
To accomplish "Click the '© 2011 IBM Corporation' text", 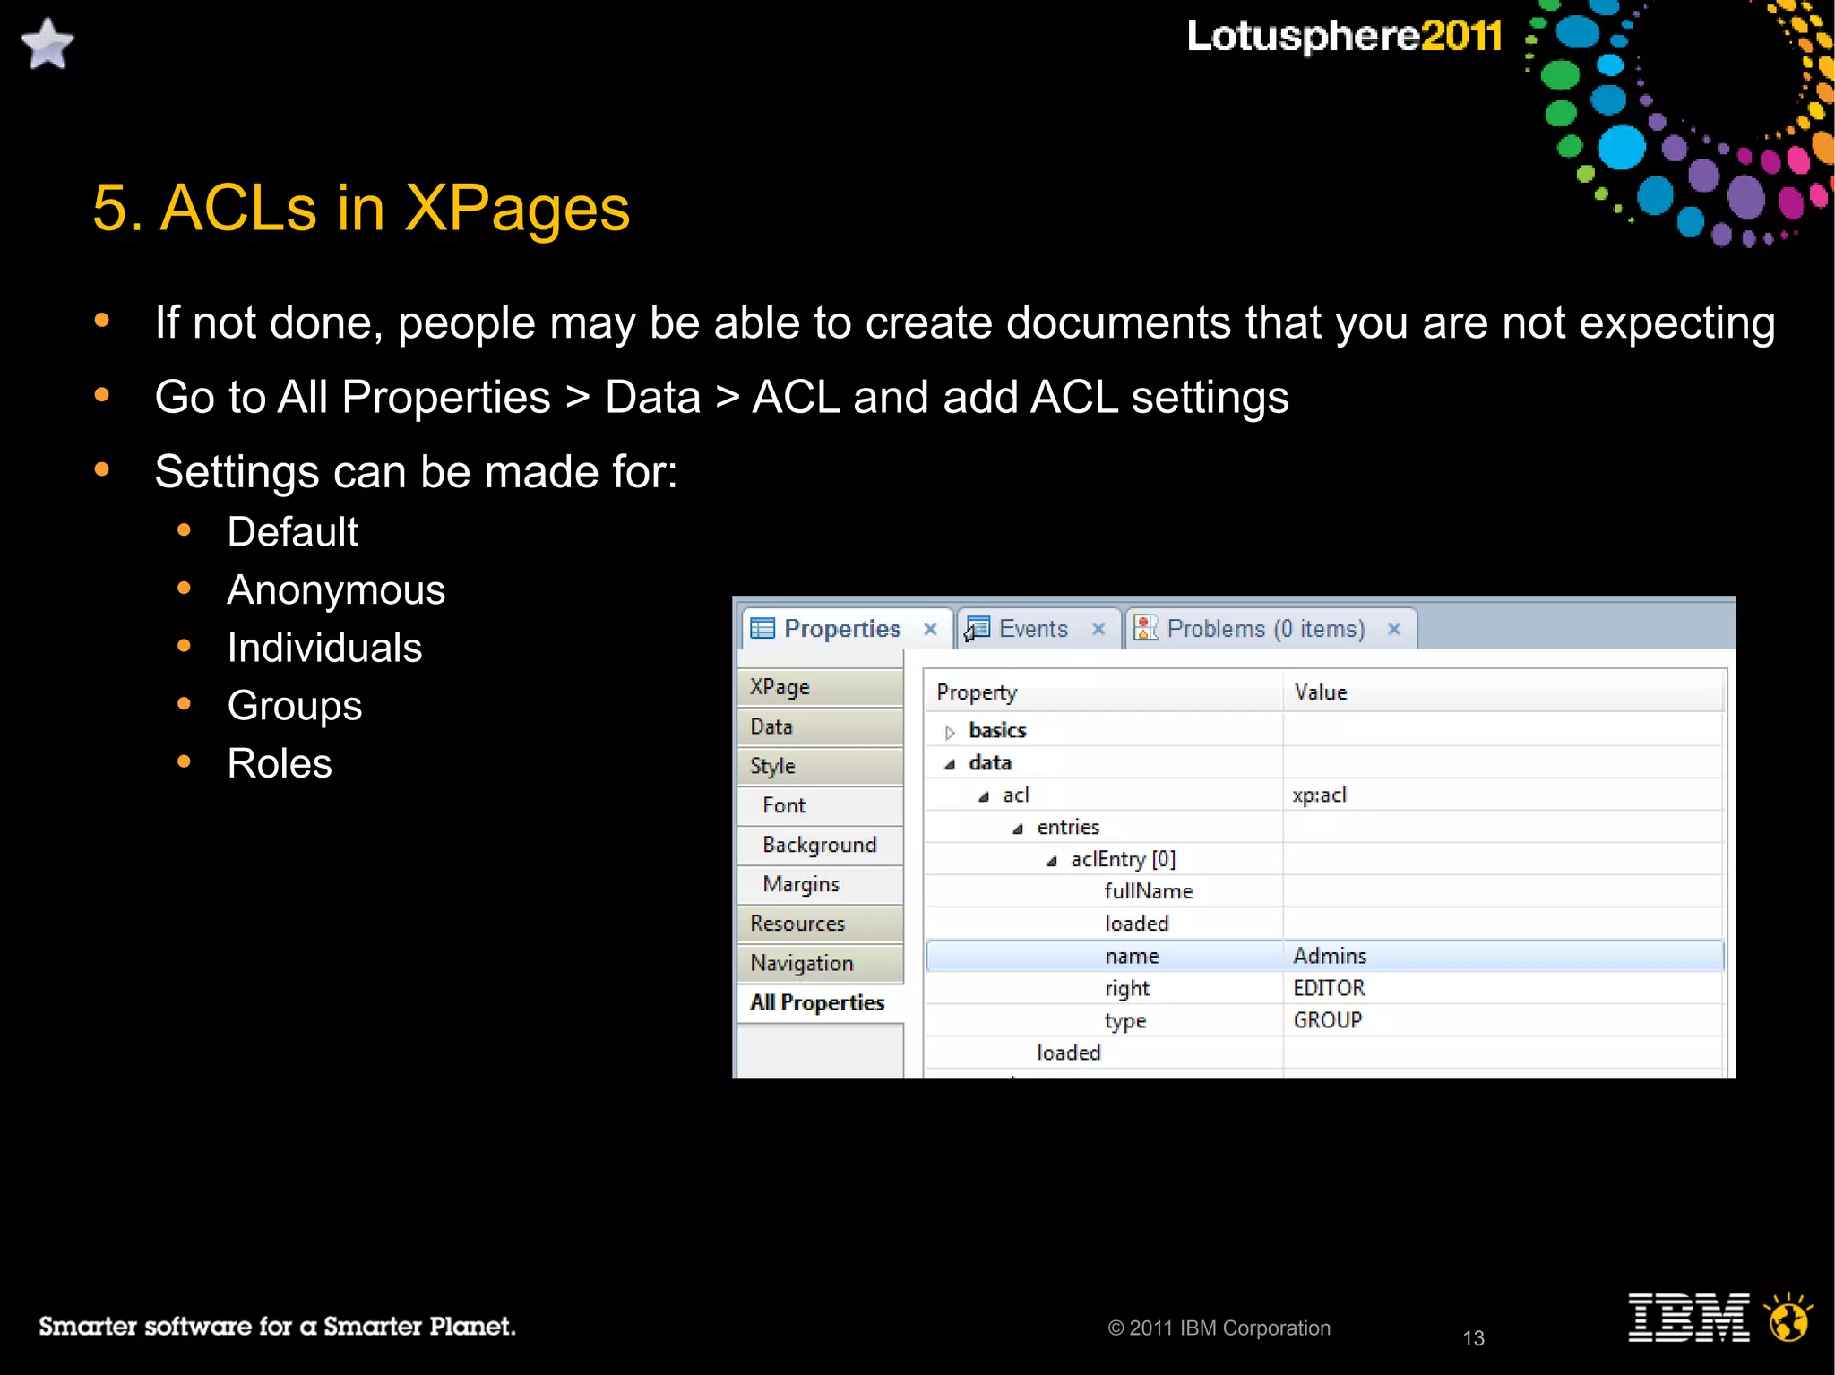I will coord(1219,1328).
